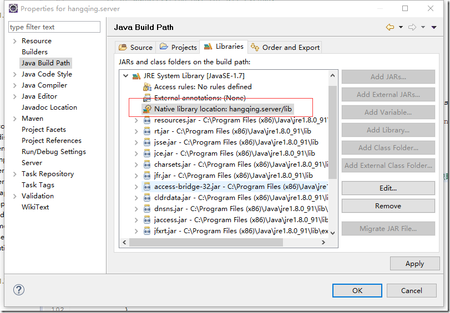Screen dimensions: 450x313
Task: Click the JRE System Library icon
Action: (136, 76)
